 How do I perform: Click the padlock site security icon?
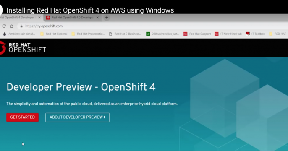pos(21,26)
